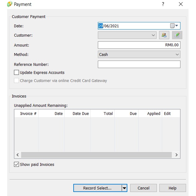Open the Record Select split-button arrow
The height and width of the screenshot is (196, 196).
124,188
